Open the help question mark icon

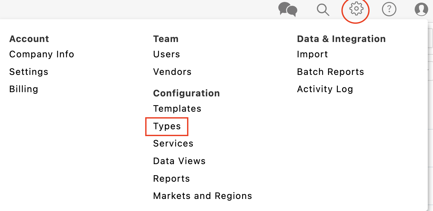(389, 10)
